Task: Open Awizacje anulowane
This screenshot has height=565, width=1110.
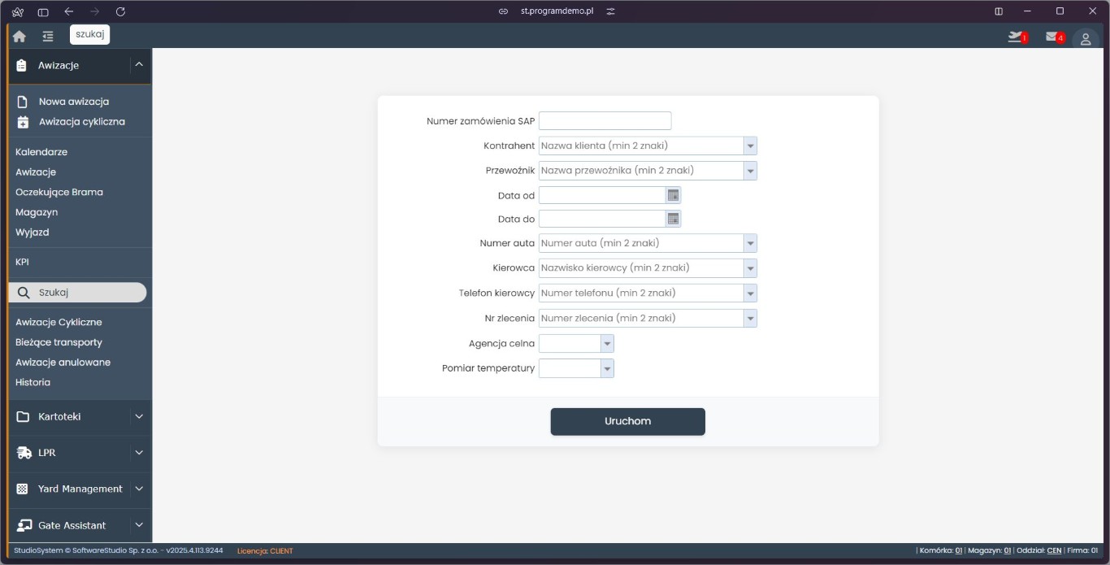Action: point(63,363)
